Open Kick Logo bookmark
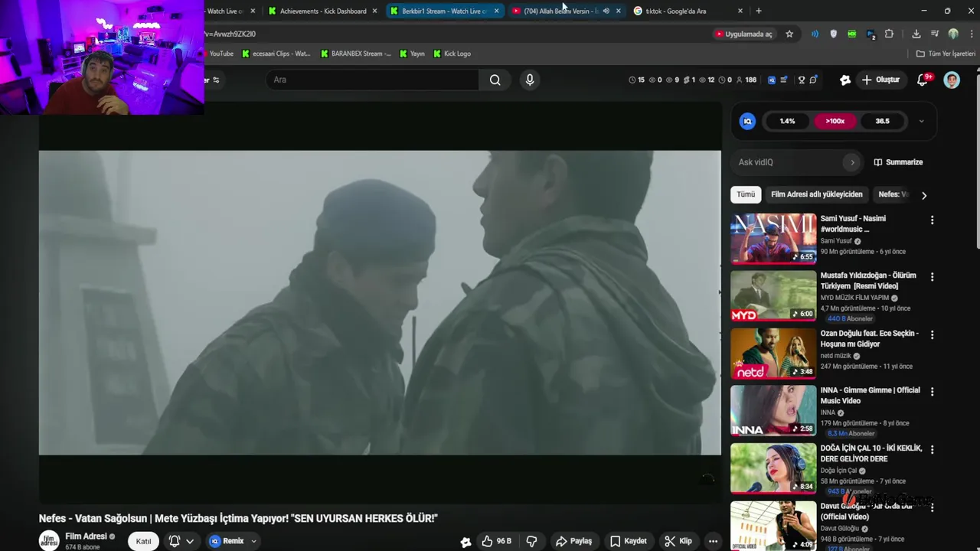Screen dimensions: 980x551 click(452, 54)
